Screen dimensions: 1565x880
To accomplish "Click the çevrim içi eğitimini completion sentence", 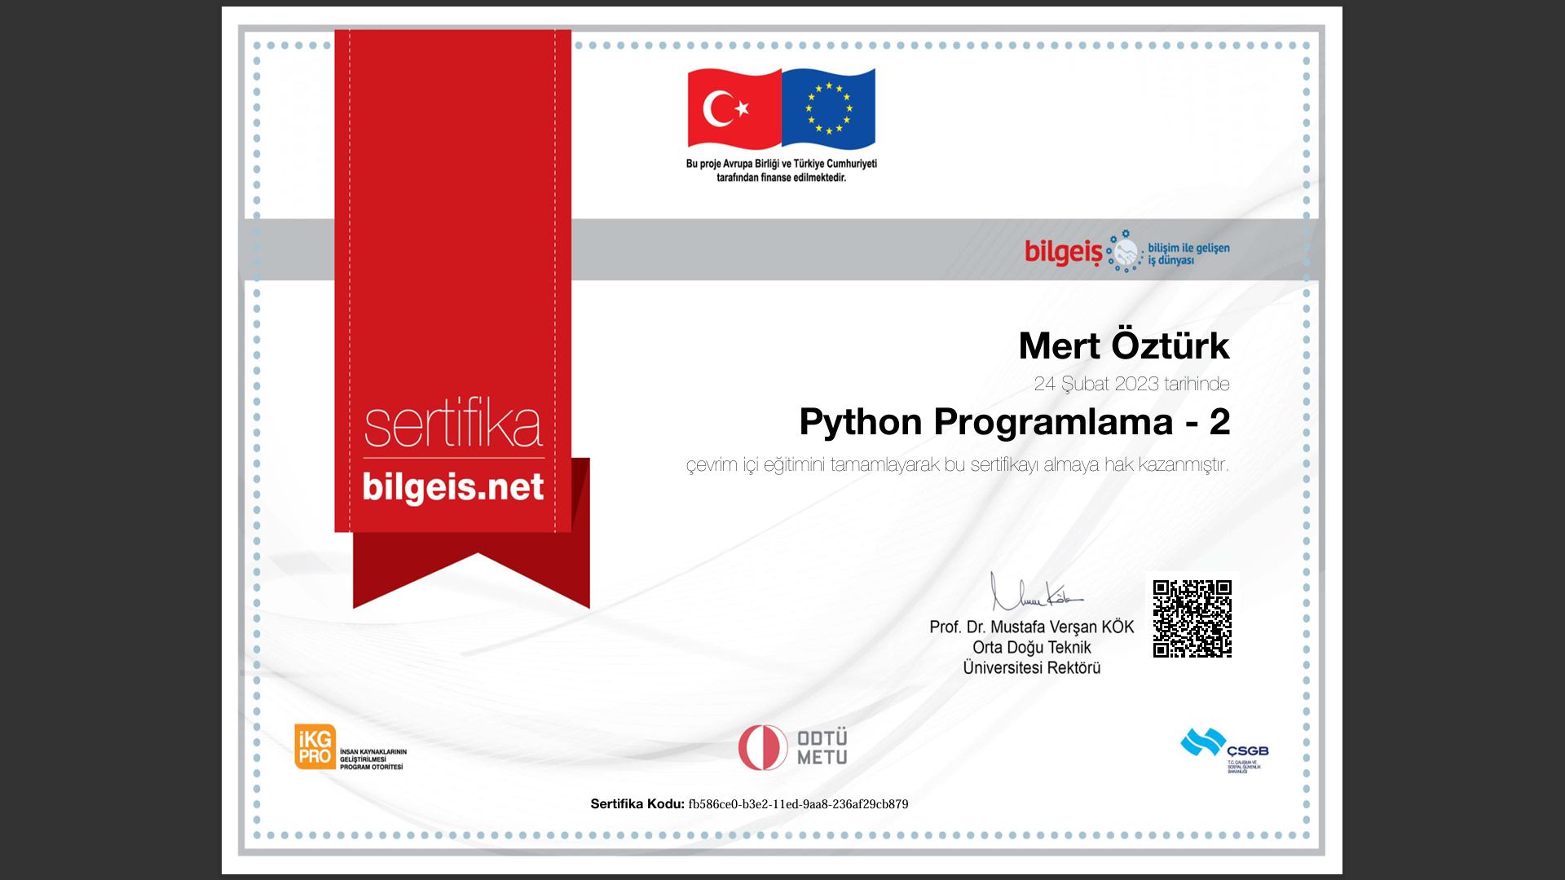I will click(957, 465).
